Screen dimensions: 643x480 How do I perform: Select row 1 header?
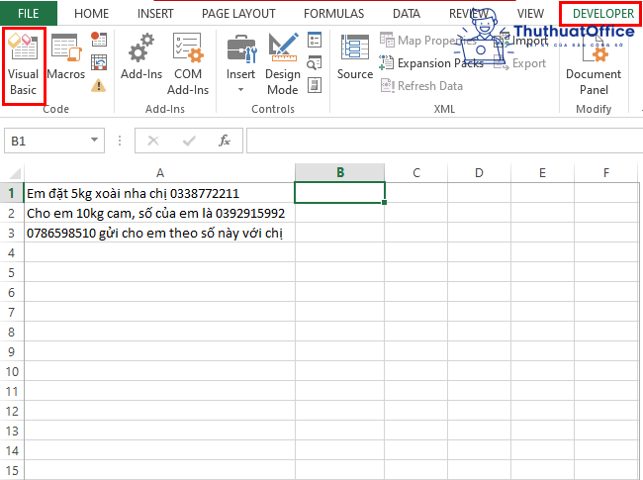pos(12,193)
